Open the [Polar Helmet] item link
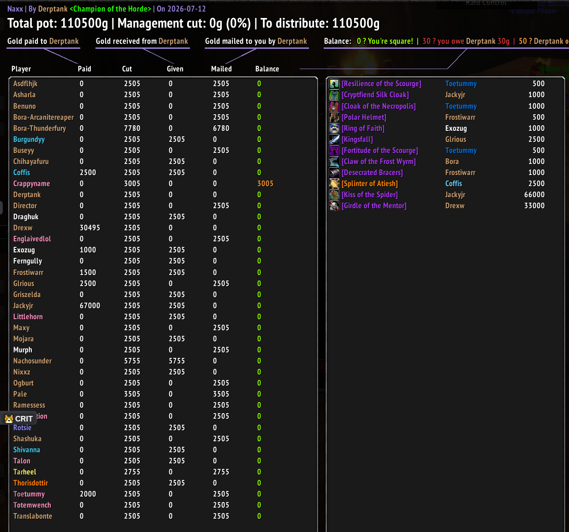The height and width of the screenshot is (532, 569). 364,117
